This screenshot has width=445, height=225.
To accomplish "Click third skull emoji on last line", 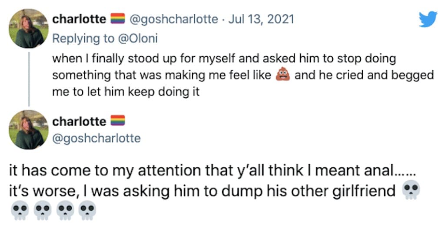I will [x=65, y=210].
